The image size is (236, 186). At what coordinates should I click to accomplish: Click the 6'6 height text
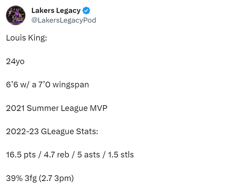pyautogui.click(x=12, y=85)
